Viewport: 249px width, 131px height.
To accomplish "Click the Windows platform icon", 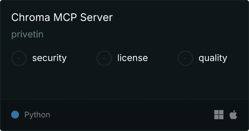I will [x=219, y=115].
